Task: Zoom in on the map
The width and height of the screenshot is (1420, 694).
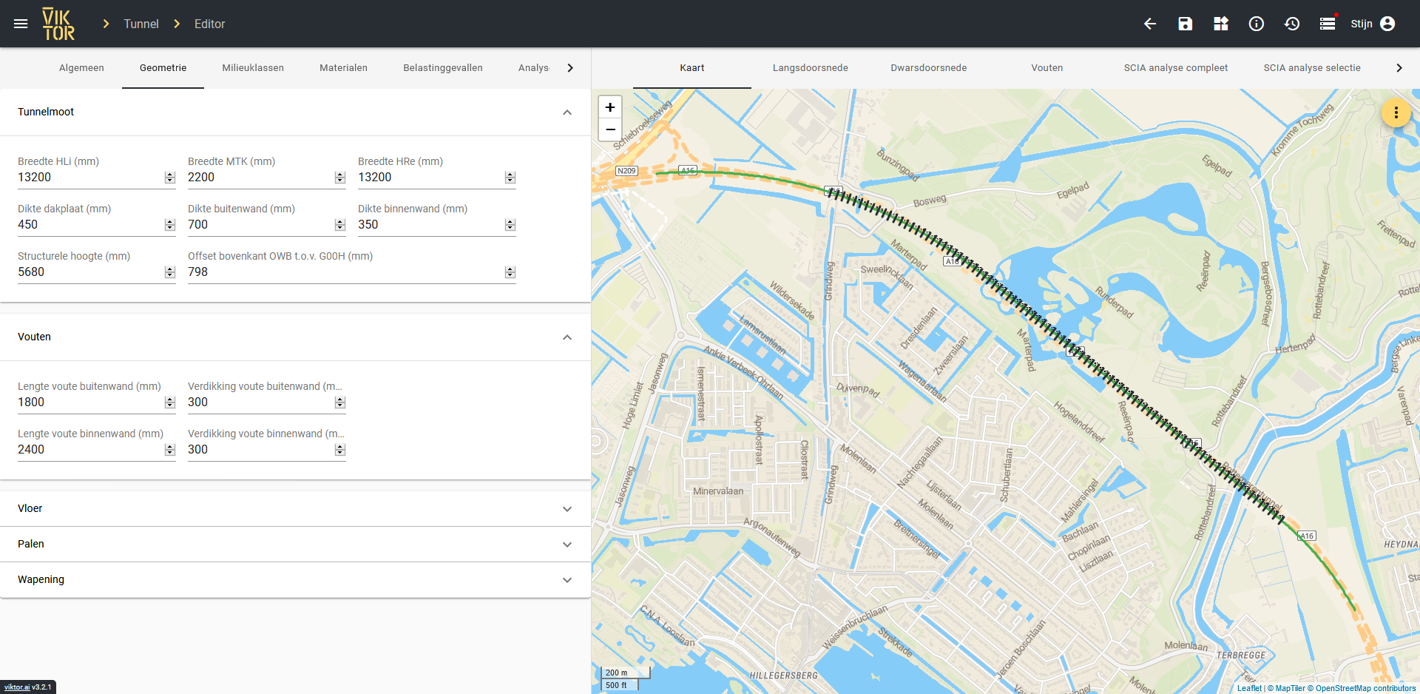Action: point(610,107)
